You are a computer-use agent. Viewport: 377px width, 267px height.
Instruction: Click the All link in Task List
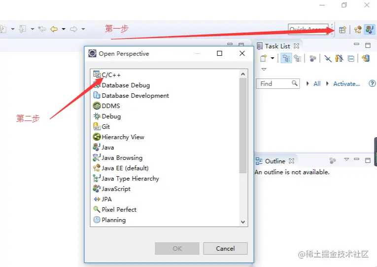point(317,83)
